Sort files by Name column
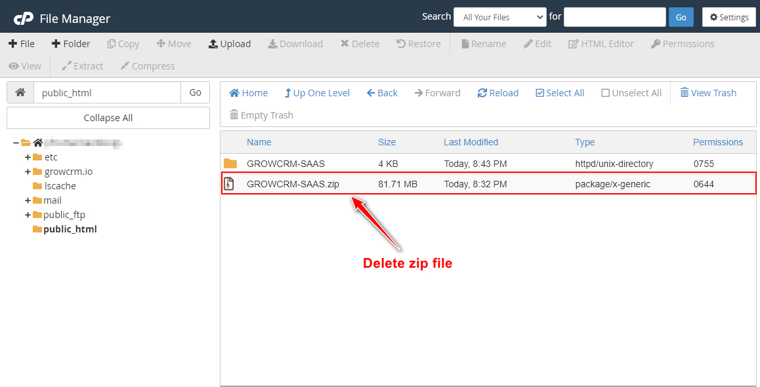 (x=259, y=142)
